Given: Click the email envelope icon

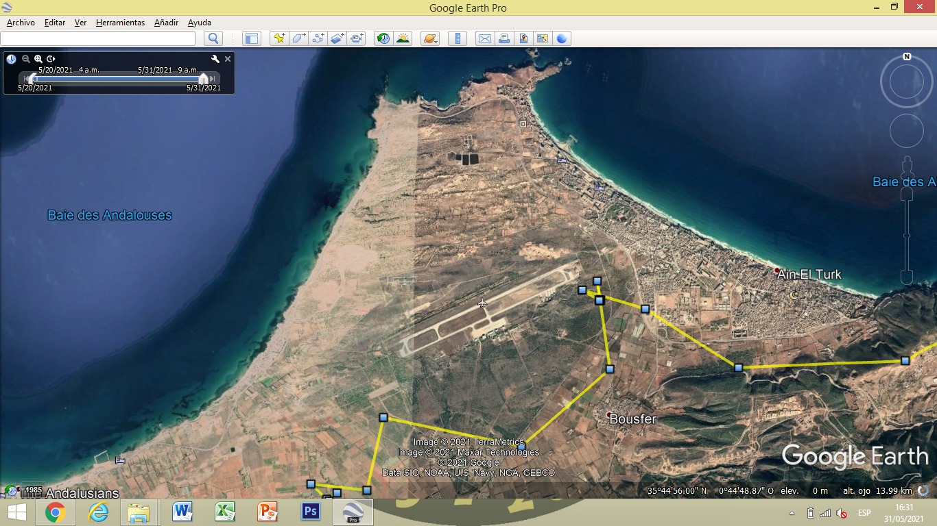Looking at the screenshot, I should (485, 38).
